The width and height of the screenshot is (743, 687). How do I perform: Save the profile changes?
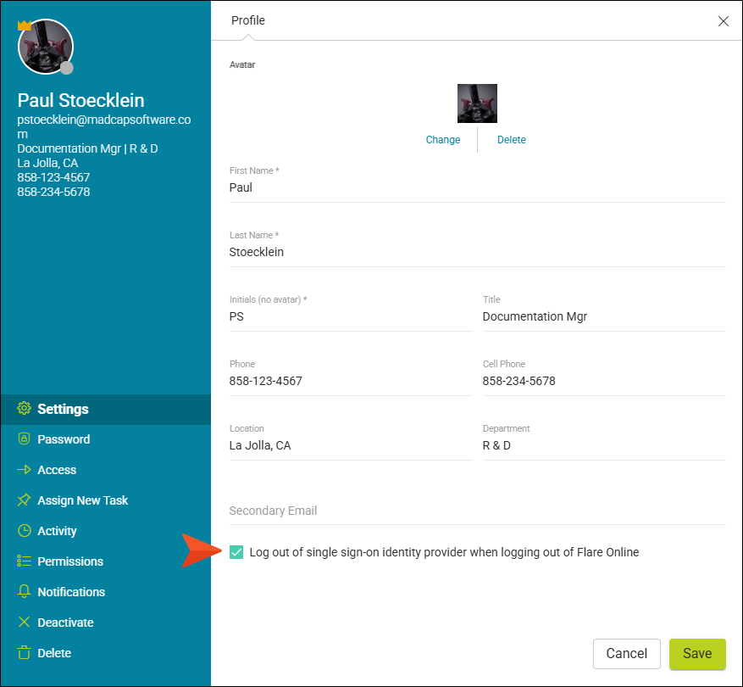[x=697, y=653]
